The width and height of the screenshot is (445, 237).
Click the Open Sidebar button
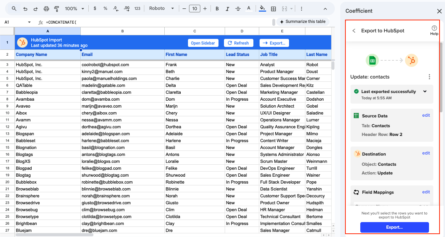[203, 43]
